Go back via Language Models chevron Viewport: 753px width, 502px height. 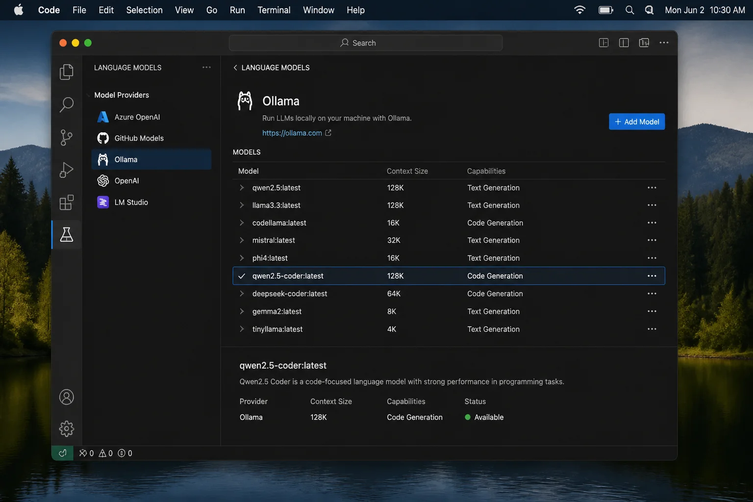click(235, 68)
